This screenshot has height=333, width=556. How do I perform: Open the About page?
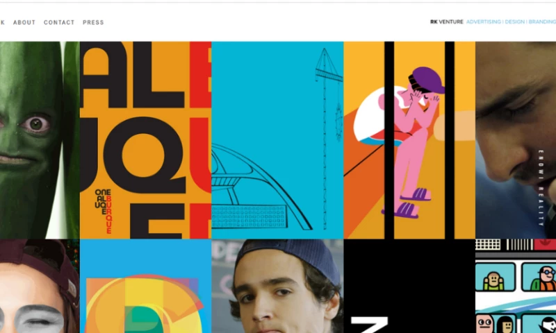click(x=24, y=22)
